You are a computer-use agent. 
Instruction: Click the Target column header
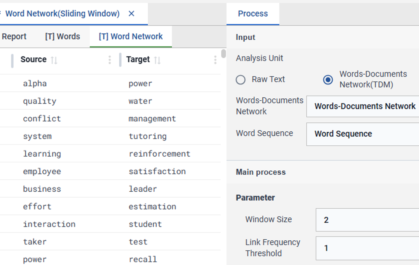[138, 60]
